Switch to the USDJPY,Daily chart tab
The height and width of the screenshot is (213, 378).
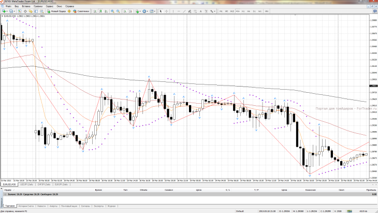tap(26, 184)
